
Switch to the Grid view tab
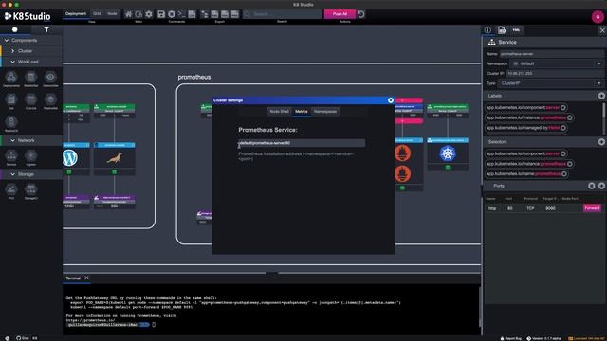click(97, 14)
